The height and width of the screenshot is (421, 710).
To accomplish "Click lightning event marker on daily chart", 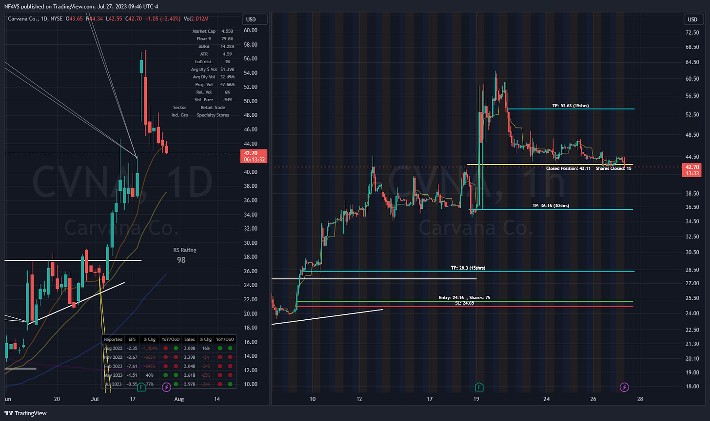I will pos(167,387).
